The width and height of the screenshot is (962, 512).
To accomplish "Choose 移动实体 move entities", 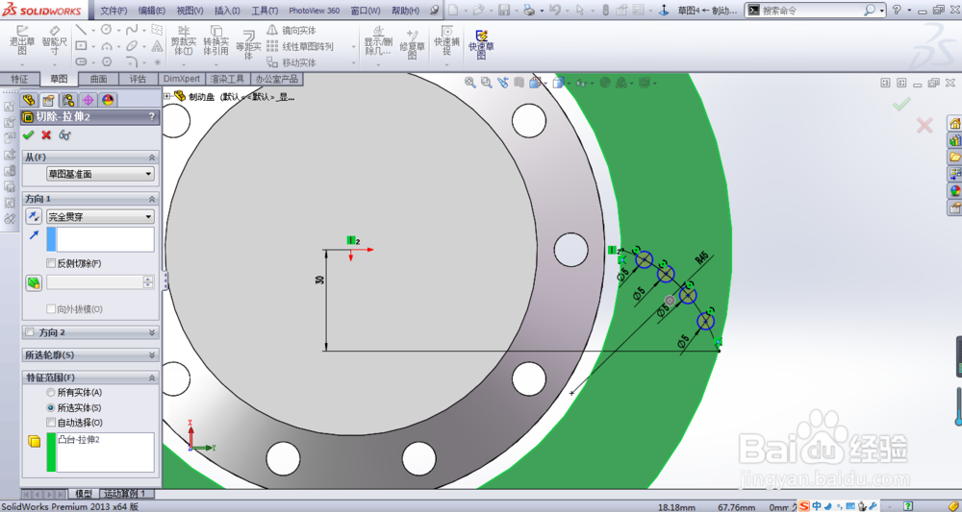I will (291, 62).
